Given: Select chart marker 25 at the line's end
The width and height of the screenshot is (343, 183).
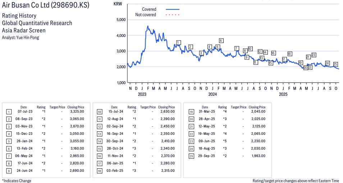Looking at the screenshot, I should 335,64.
